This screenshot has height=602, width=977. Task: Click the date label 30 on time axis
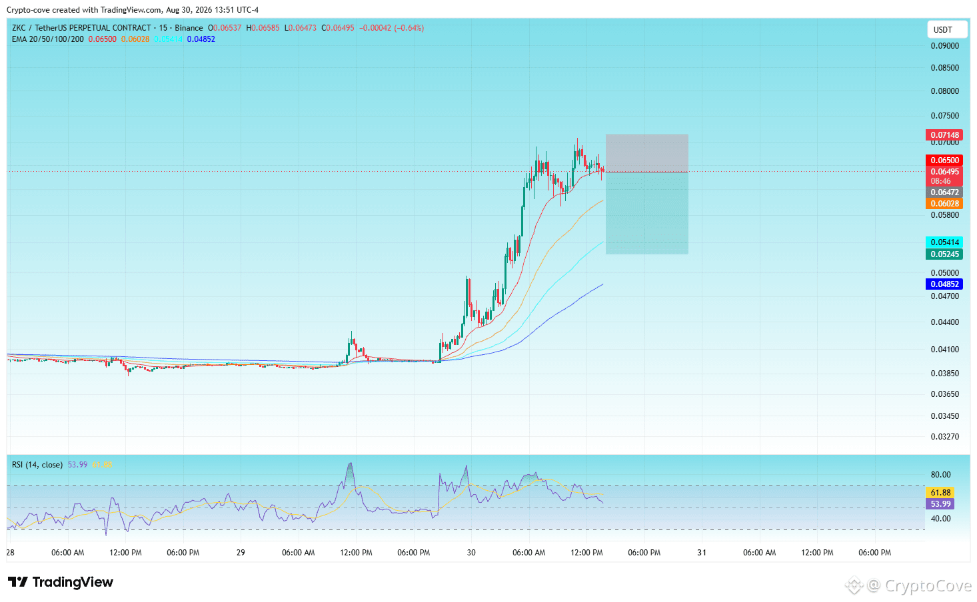[x=471, y=553]
